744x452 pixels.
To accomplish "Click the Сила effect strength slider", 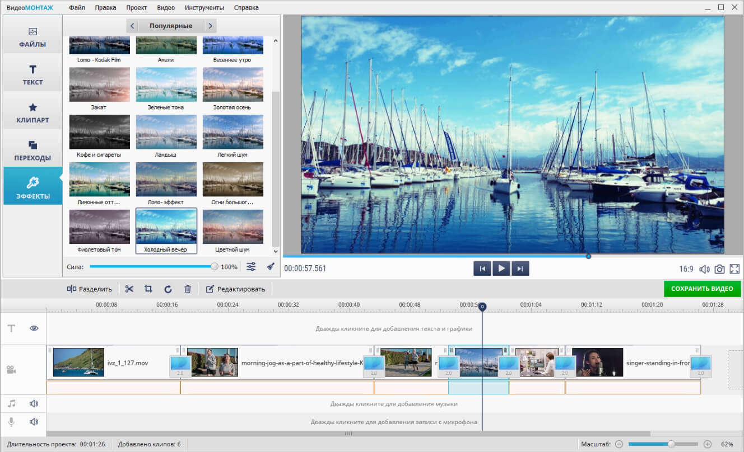I will (152, 267).
